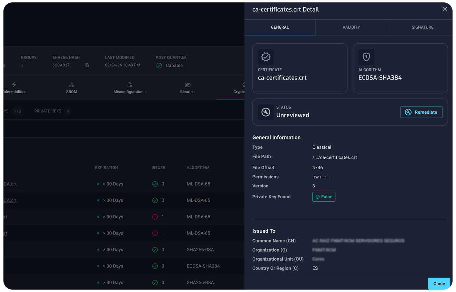Click the Algorithm column header
Image resolution: width=456 pixels, height=292 pixels.
click(x=198, y=168)
